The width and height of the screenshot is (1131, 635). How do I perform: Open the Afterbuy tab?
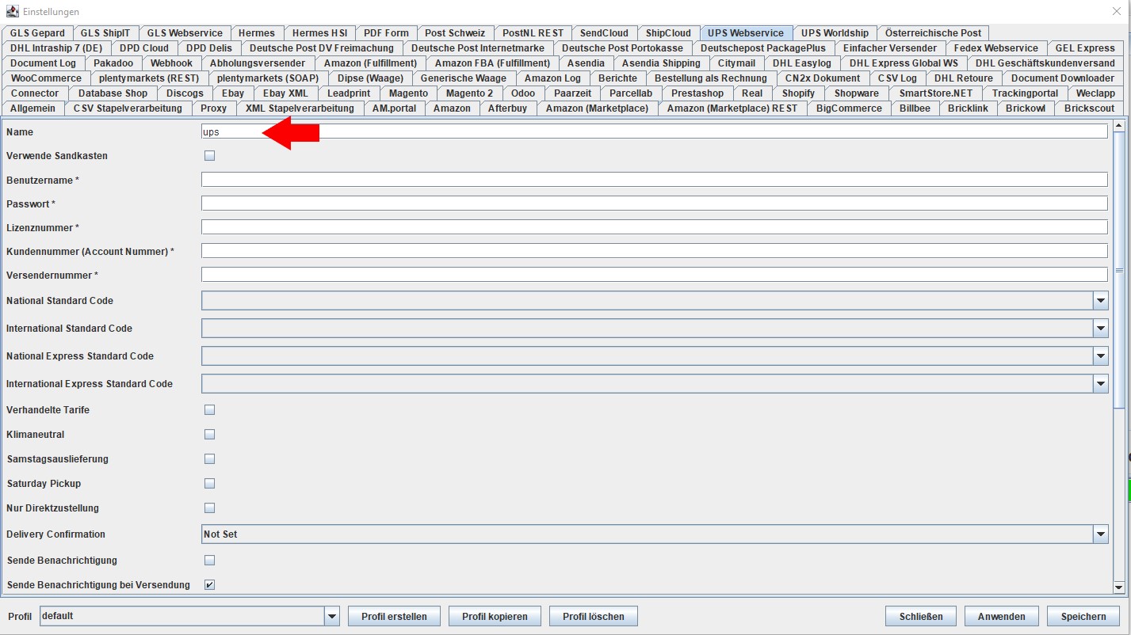507,108
